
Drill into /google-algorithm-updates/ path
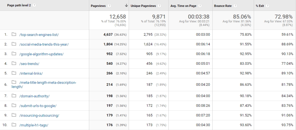click(x=41, y=54)
